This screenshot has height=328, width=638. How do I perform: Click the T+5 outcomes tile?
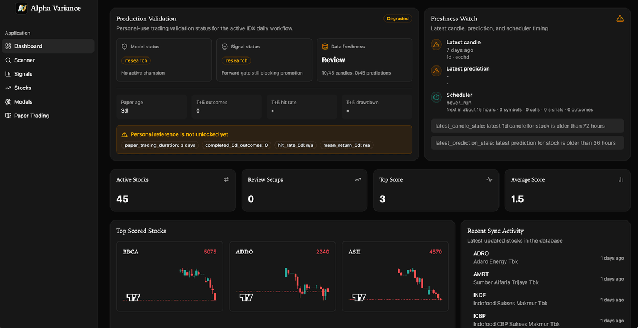tap(227, 106)
